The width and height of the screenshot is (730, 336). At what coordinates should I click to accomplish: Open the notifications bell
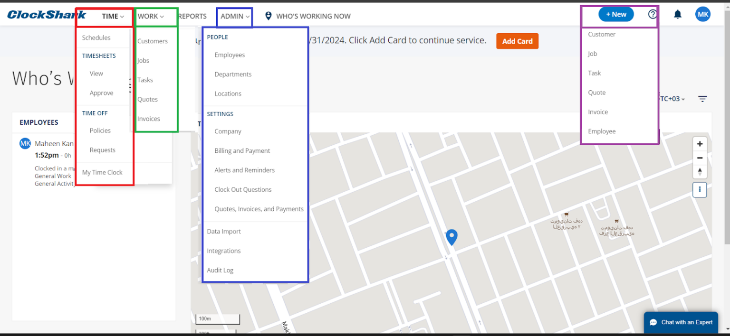click(678, 14)
